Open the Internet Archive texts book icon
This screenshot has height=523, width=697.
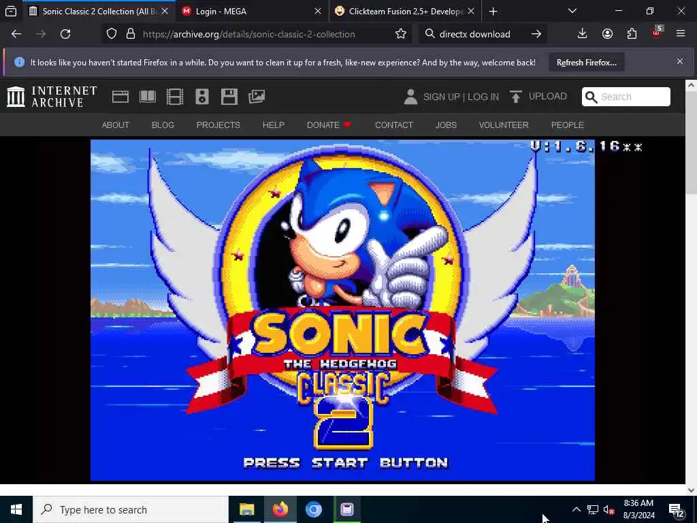pos(148,97)
